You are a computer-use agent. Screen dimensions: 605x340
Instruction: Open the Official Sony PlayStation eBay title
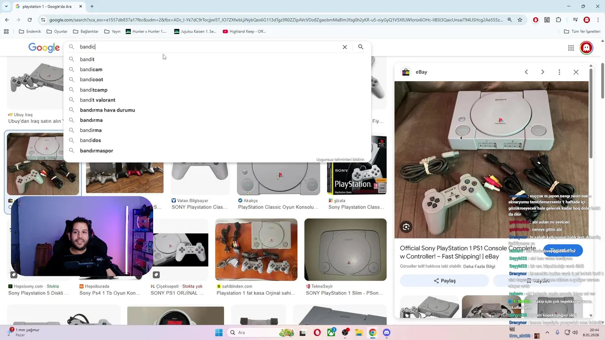(467, 252)
